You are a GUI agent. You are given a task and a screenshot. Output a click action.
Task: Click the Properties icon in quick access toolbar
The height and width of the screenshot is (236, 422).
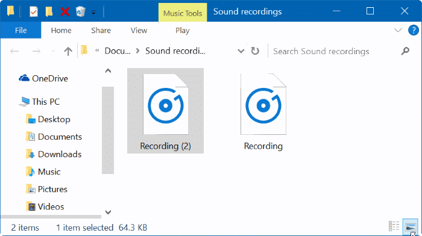pos(33,11)
